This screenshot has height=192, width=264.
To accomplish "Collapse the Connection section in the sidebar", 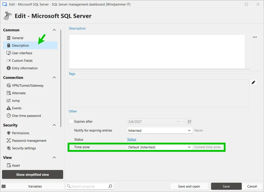I will coord(54,77).
